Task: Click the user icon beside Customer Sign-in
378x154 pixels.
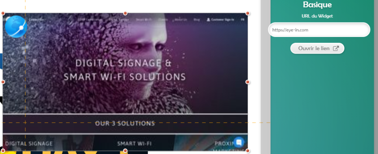Action: [x=208, y=20]
